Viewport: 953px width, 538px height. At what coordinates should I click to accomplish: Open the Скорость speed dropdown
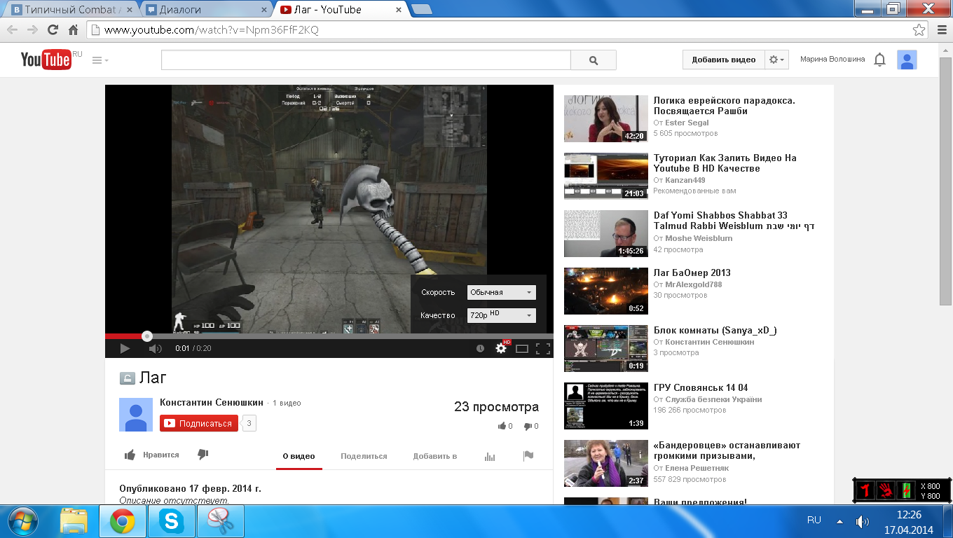tap(501, 292)
